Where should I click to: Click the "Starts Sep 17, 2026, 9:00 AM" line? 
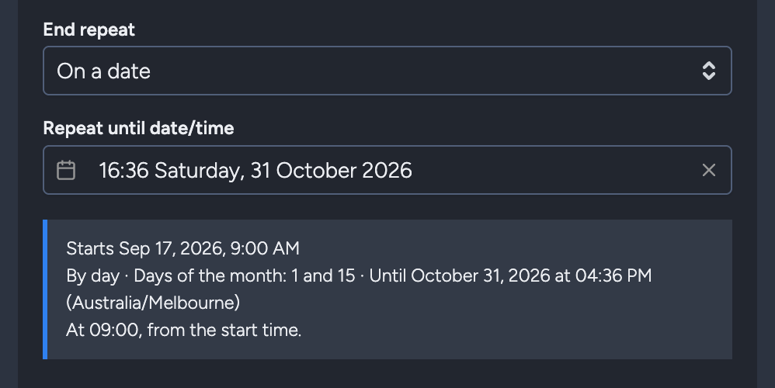(182, 248)
